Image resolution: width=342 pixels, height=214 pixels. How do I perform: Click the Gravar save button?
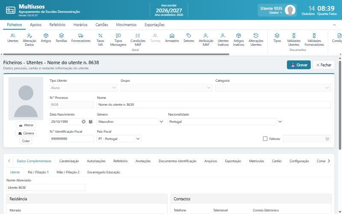[298, 65]
